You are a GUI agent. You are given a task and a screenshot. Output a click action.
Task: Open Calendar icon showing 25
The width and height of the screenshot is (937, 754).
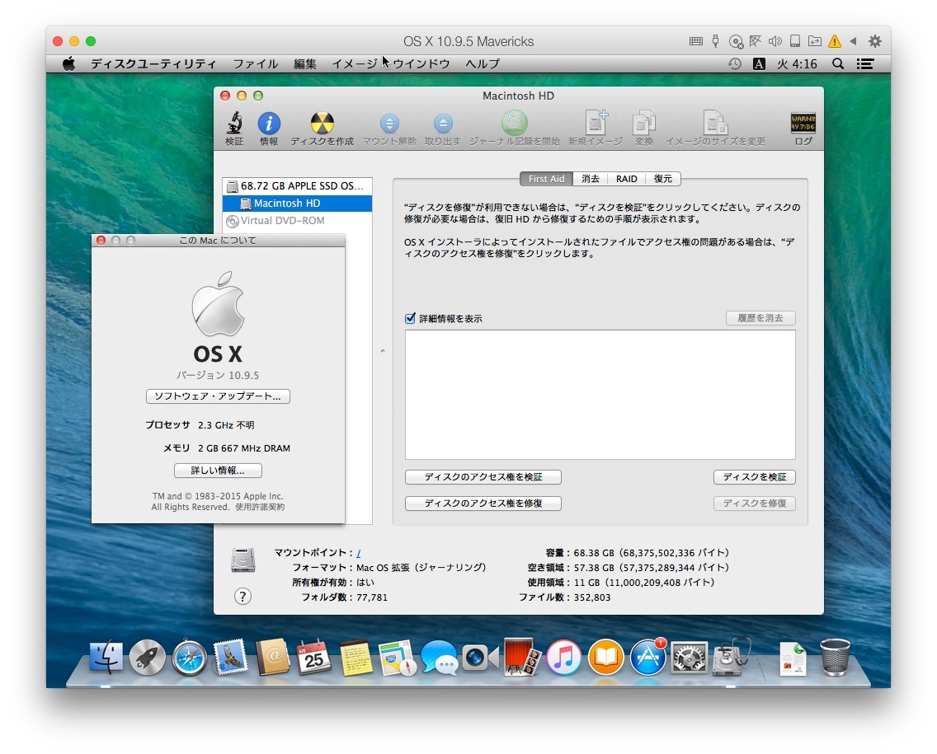coord(314,657)
